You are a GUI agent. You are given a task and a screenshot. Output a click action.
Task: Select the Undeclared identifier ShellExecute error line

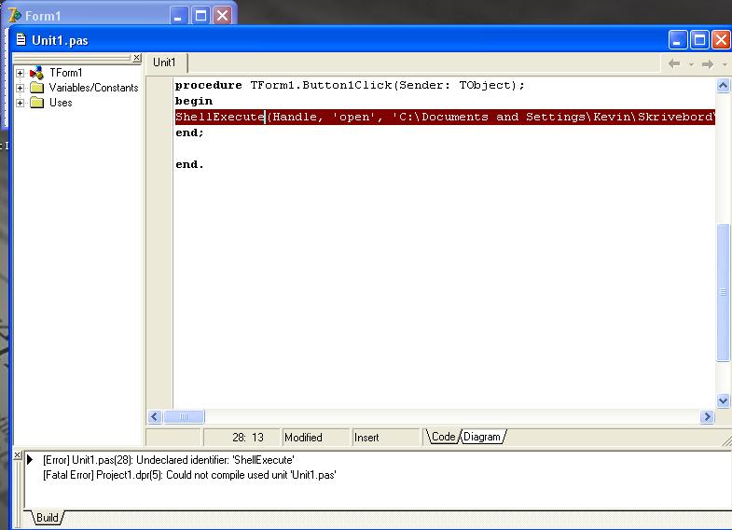click(168, 460)
